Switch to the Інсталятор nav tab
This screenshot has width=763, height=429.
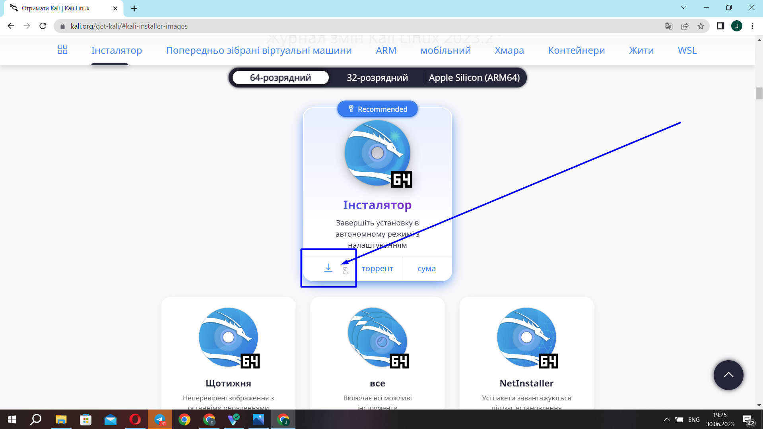click(116, 50)
